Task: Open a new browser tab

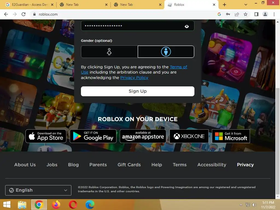Action: 224,5
